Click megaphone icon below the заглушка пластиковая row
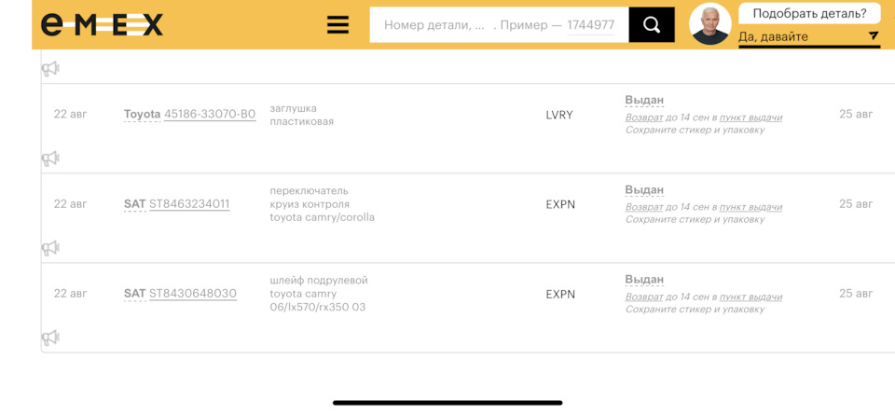Viewport: 895px width, 414px height. tap(50, 159)
